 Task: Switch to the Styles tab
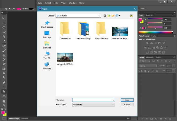point(154,36)
